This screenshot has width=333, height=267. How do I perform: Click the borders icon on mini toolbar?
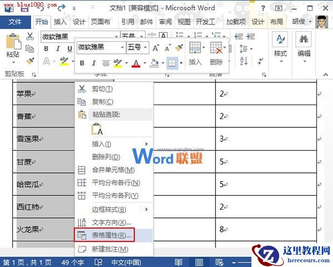pos(172,63)
